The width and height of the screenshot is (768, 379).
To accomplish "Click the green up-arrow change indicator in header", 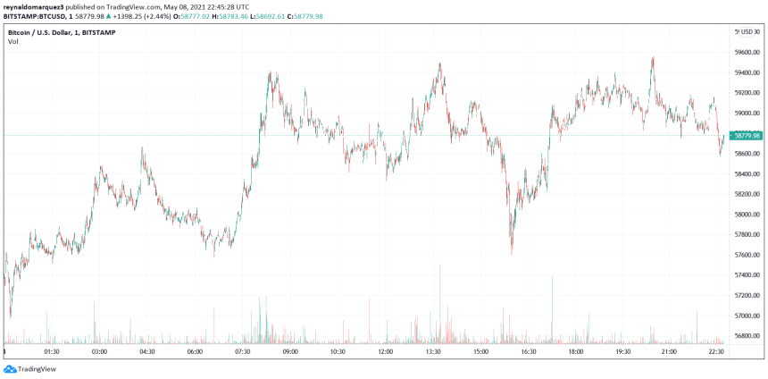I will pyautogui.click(x=108, y=17).
